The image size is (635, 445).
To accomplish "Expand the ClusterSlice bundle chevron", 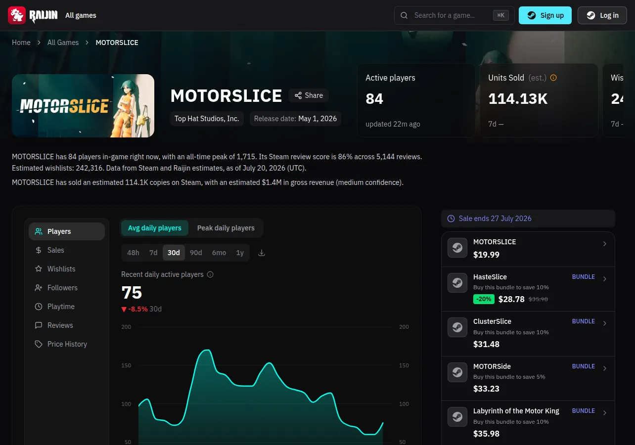I will [x=605, y=323].
